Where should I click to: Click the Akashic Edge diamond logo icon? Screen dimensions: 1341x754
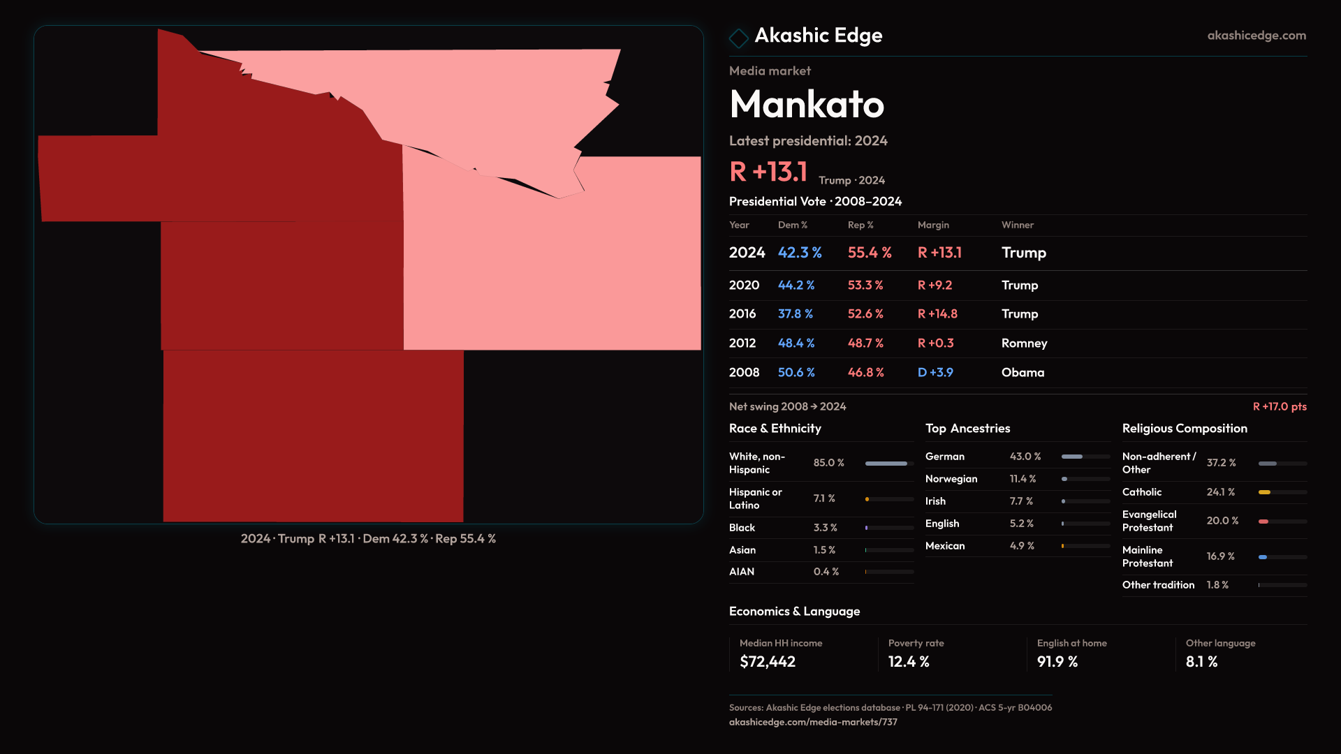738,38
